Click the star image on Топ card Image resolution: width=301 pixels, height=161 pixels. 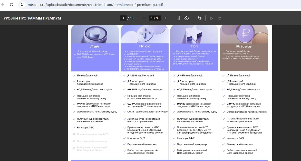click(194, 35)
